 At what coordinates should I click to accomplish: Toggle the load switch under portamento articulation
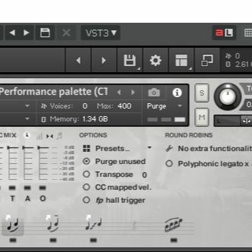[93, 240]
